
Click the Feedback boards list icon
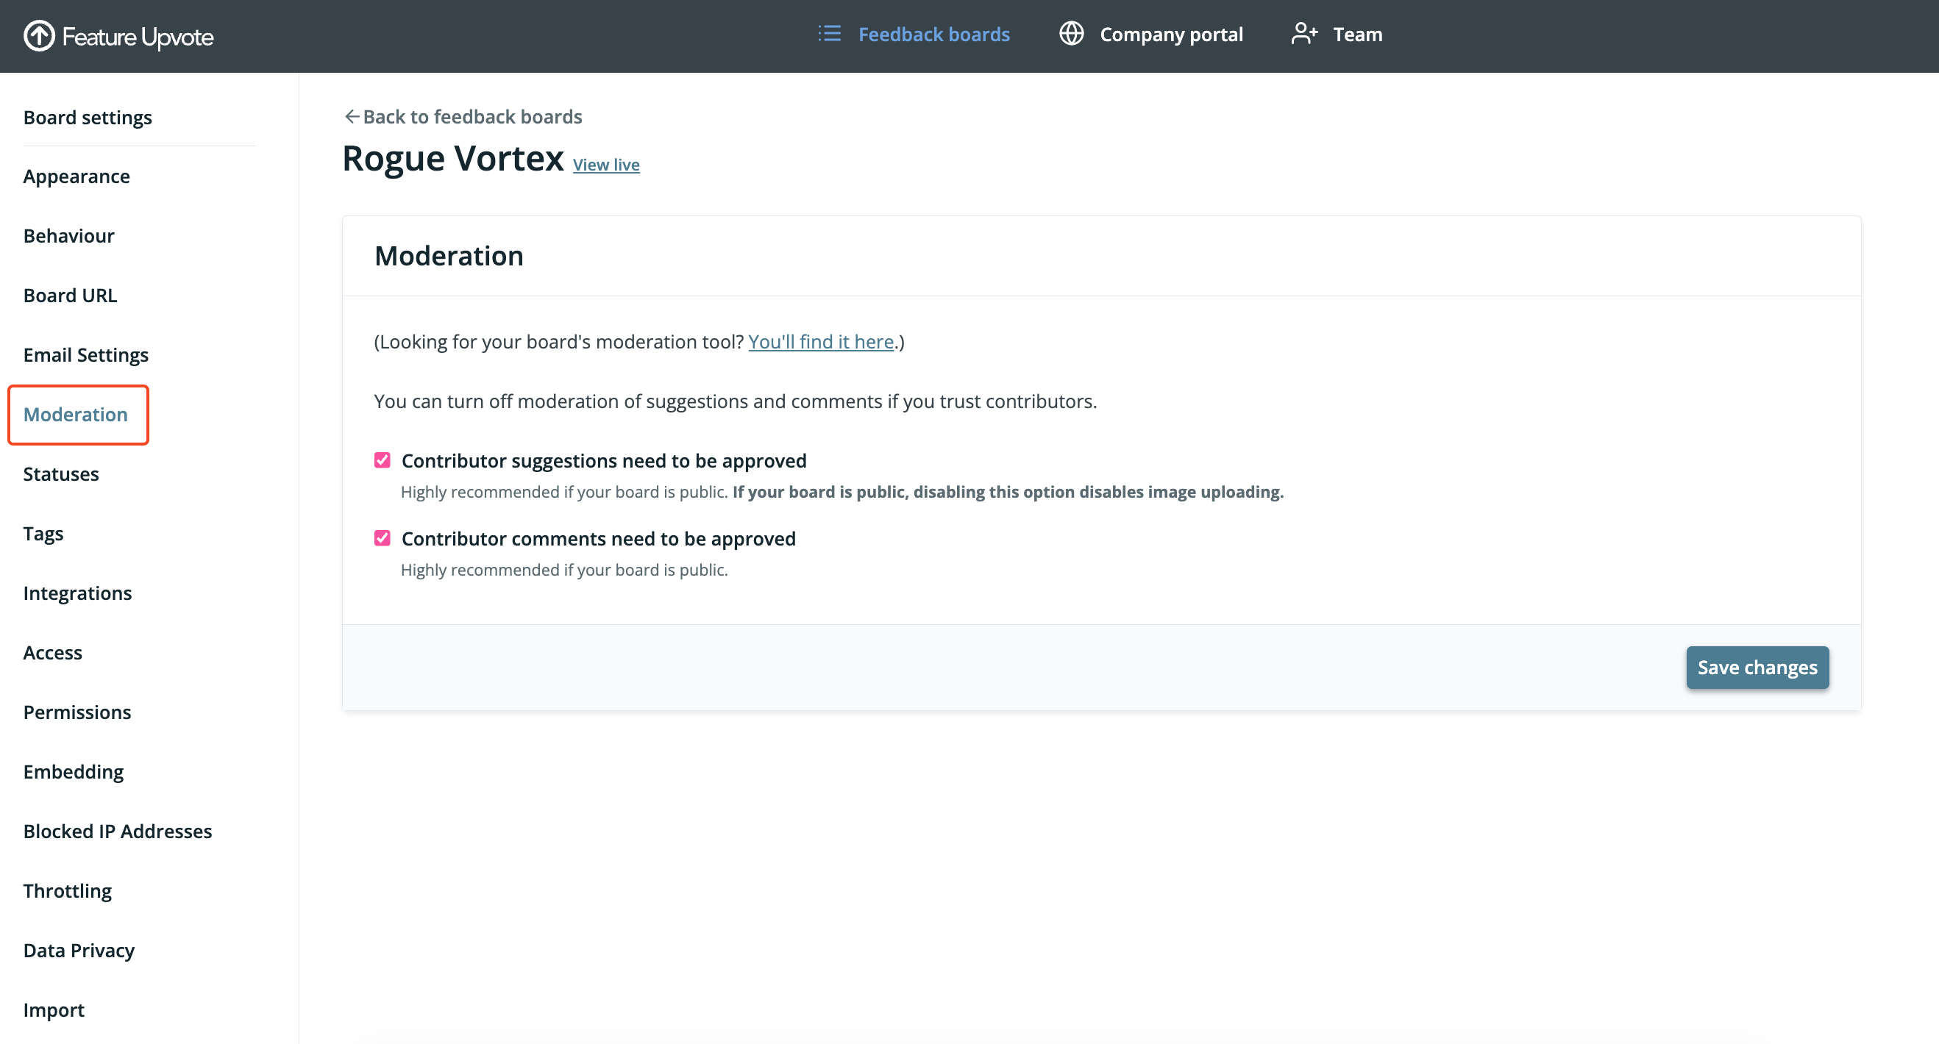click(x=829, y=34)
